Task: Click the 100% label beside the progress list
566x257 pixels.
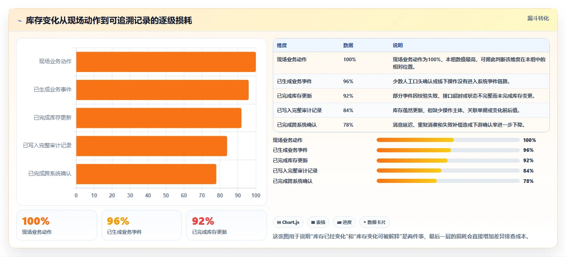Action: pyautogui.click(x=529, y=140)
